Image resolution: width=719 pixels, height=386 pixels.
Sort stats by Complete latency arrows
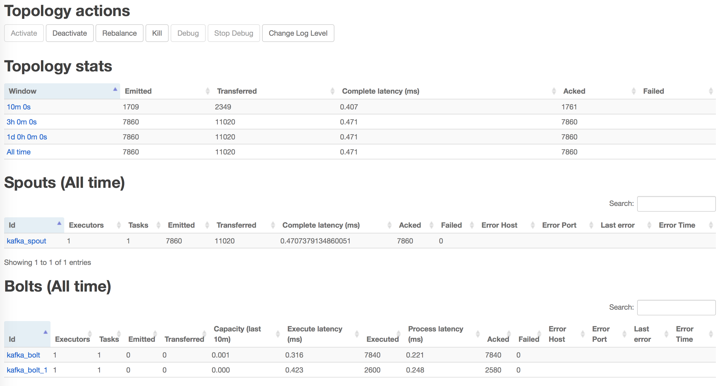tap(554, 91)
